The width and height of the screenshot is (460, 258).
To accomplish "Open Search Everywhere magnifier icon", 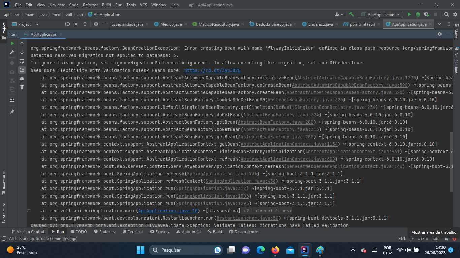I will click(x=446, y=14).
